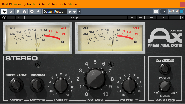Copy setup with A→B button
The image size is (185, 104).
coord(151,17)
